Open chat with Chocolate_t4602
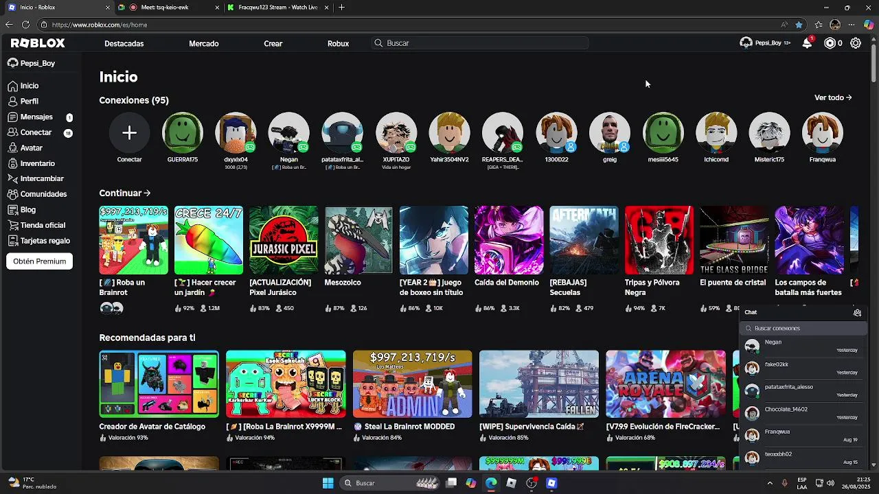The width and height of the screenshot is (879, 494). tap(802, 414)
